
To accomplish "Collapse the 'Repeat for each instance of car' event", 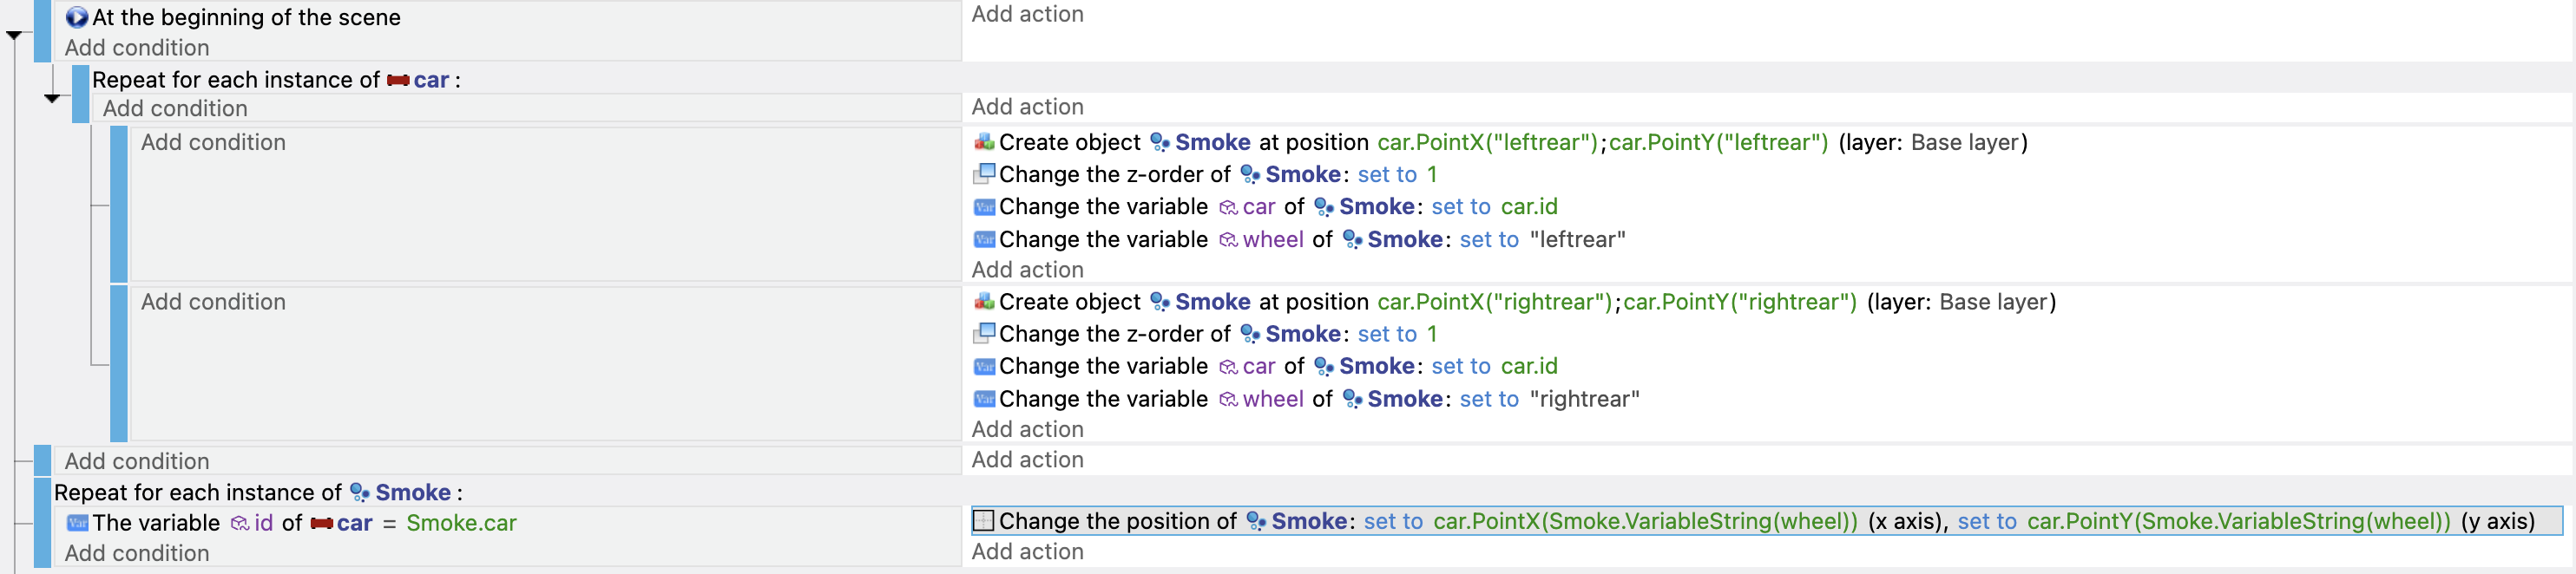I will pos(52,98).
